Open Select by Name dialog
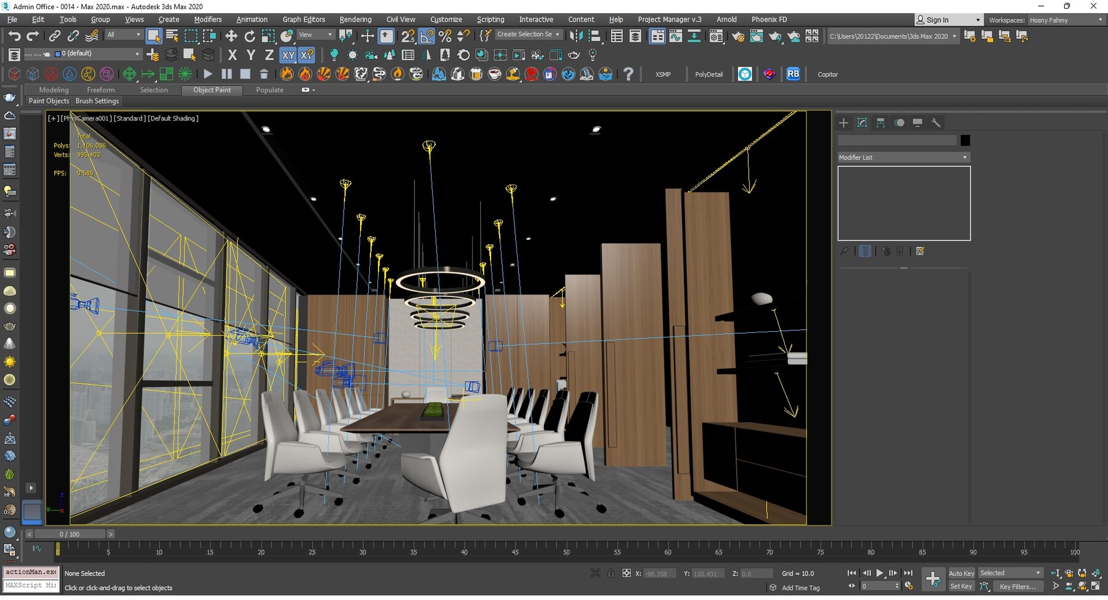This screenshot has height=600, width=1108. pyautogui.click(x=171, y=36)
